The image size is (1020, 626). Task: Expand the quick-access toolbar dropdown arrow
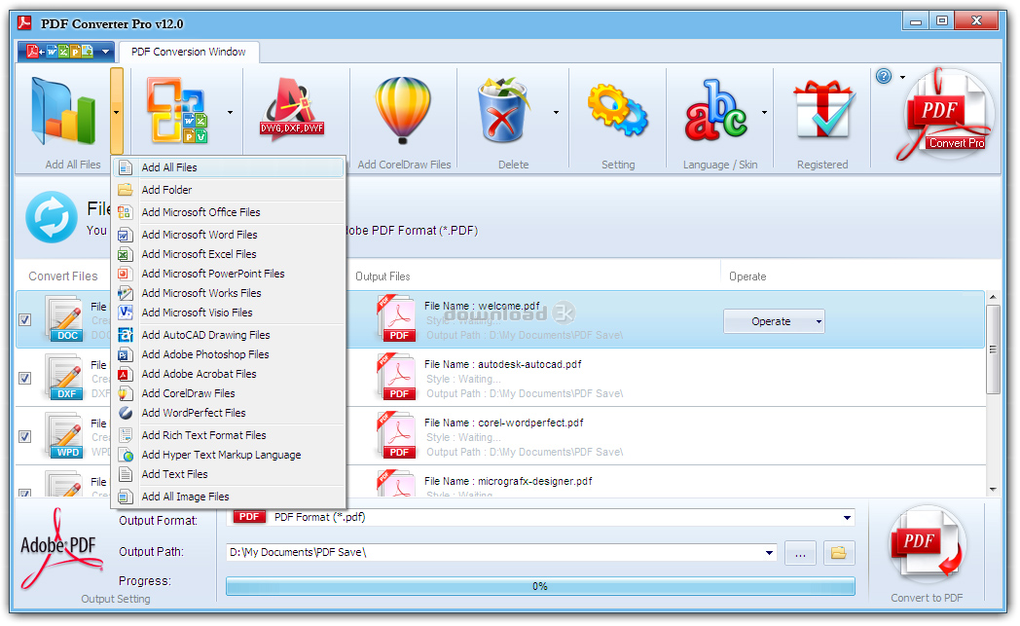pos(105,52)
